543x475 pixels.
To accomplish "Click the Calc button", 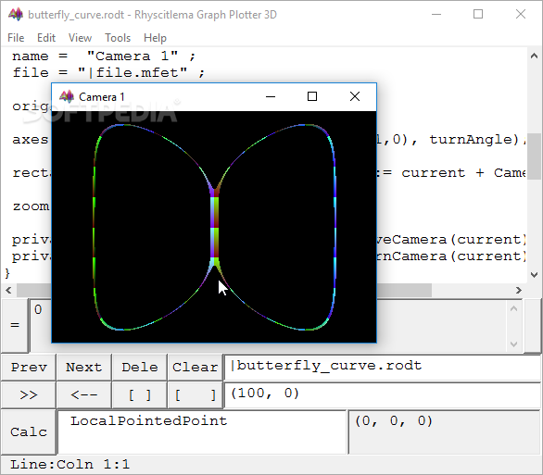I will click(29, 432).
